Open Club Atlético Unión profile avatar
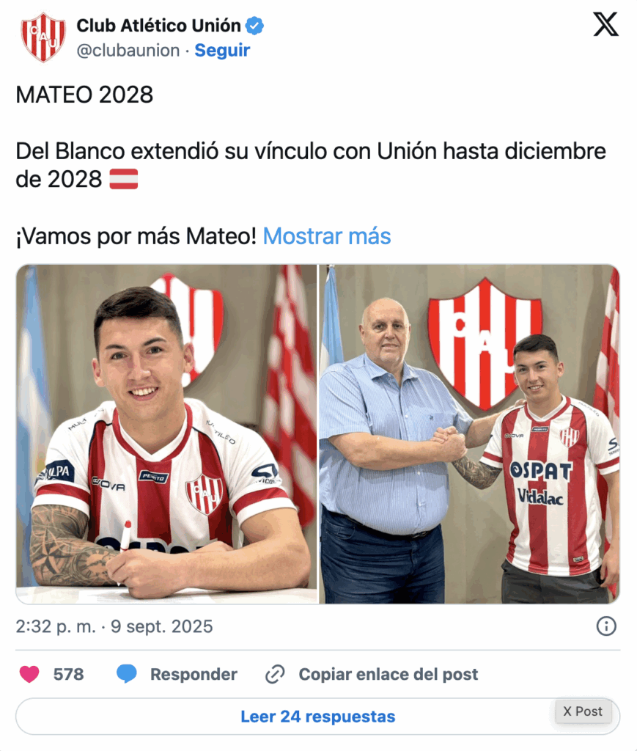Viewport: 637px width, 751px height. coord(43,37)
